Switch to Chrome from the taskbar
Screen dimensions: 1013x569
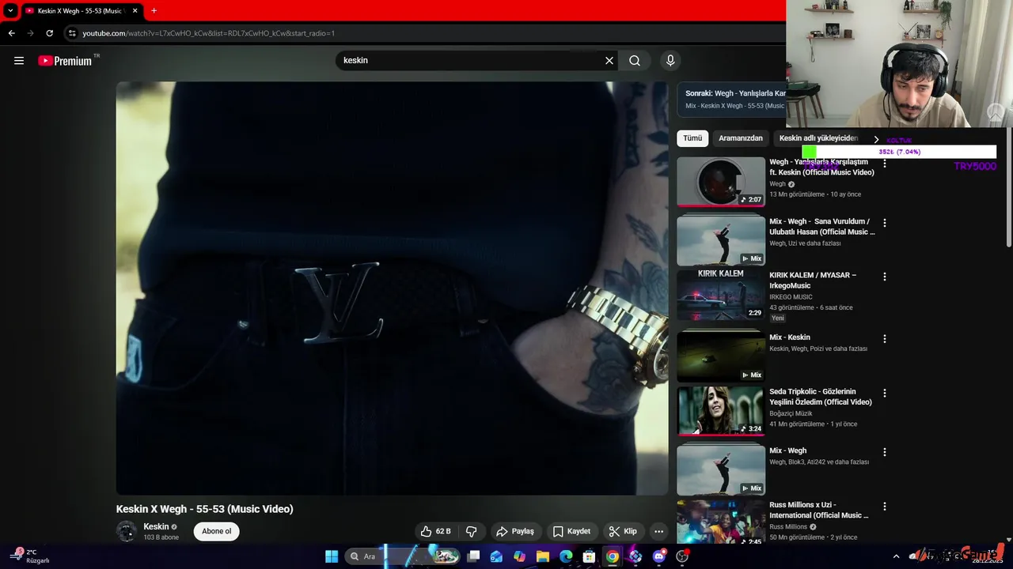pyautogui.click(x=613, y=556)
